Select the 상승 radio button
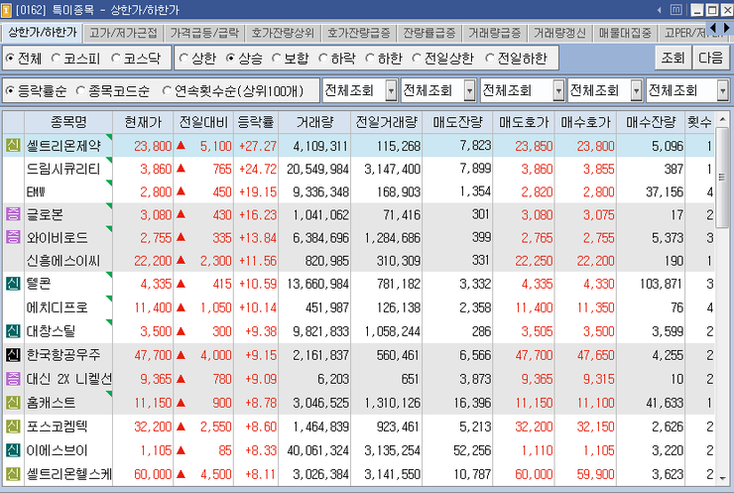734x493 pixels. coord(230,59)
